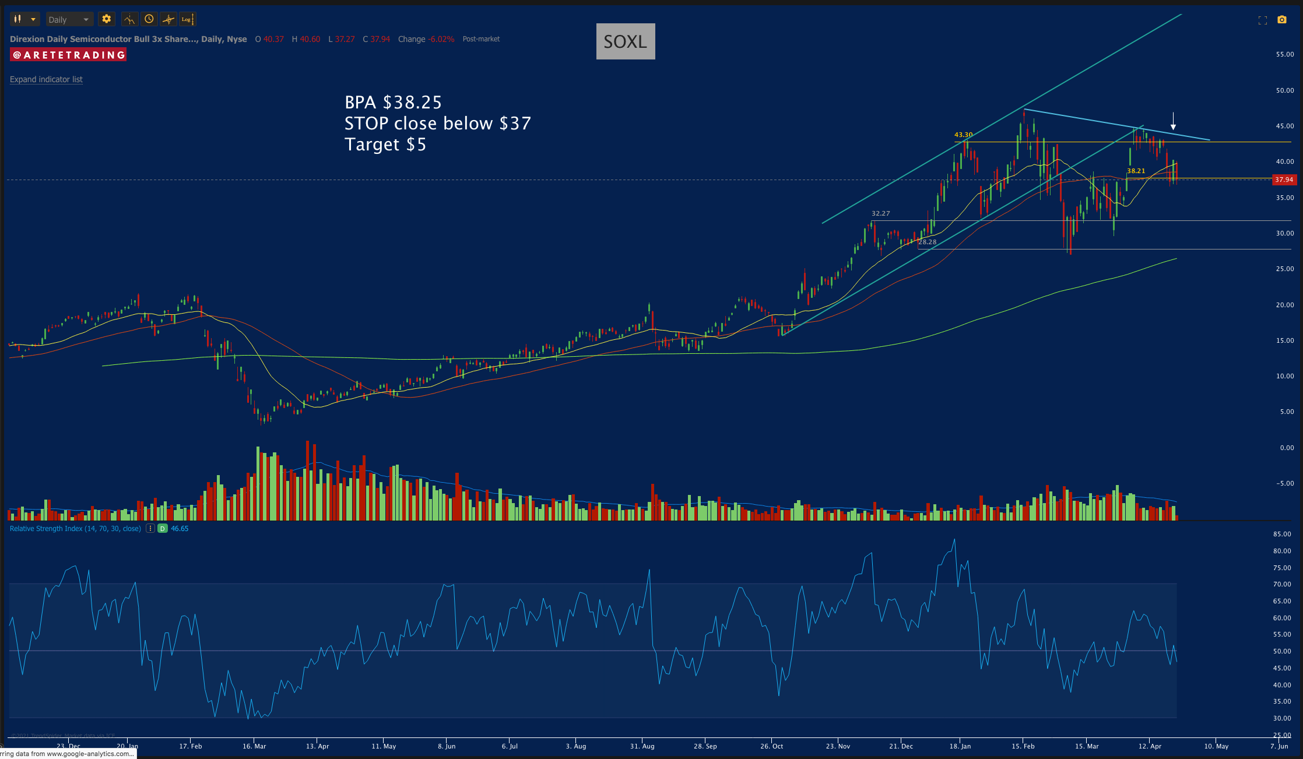Click the 26. Oct date axis label
Screen dimensions: 1303x759
pos(771,746)
